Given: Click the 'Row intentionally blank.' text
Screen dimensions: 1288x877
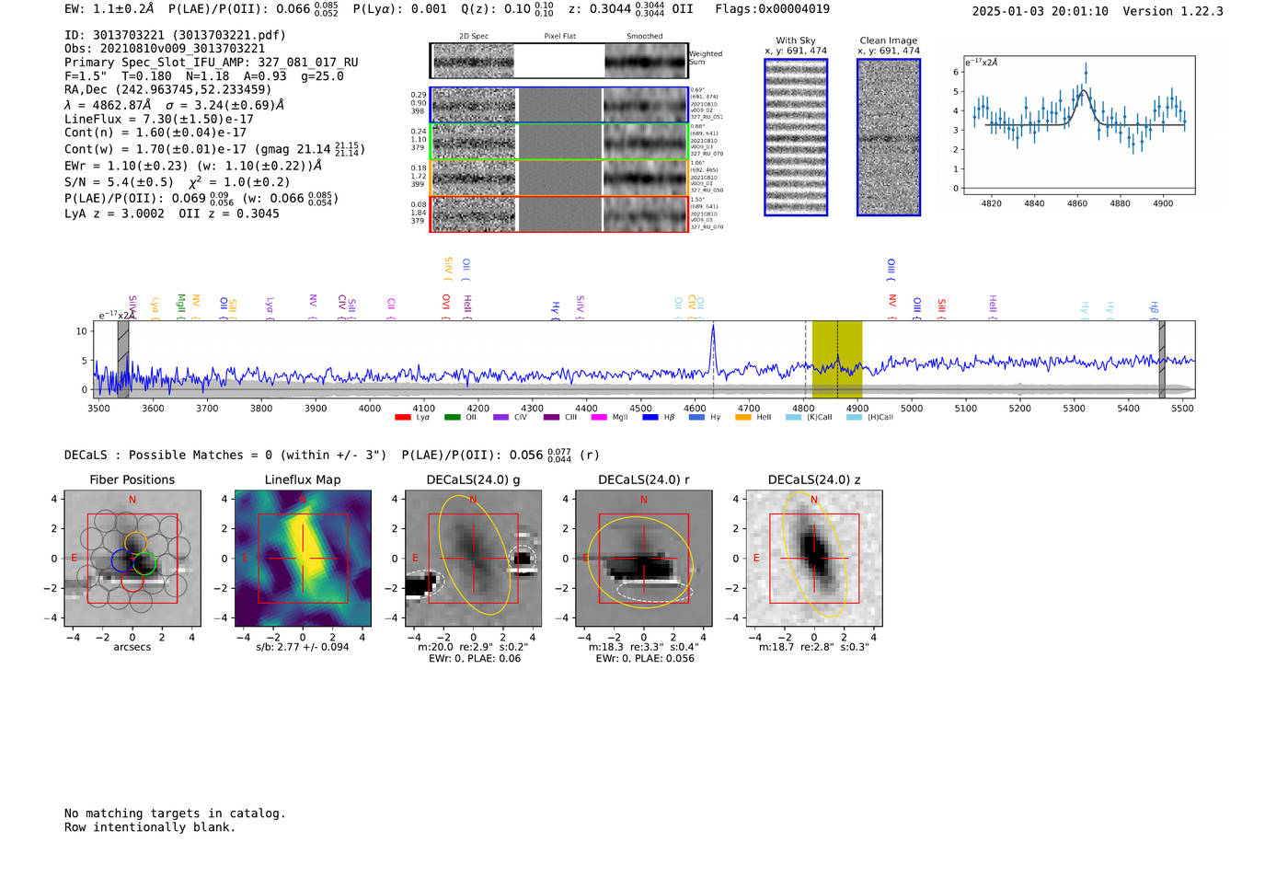Looking at the screenshot, I should point(150,827).
